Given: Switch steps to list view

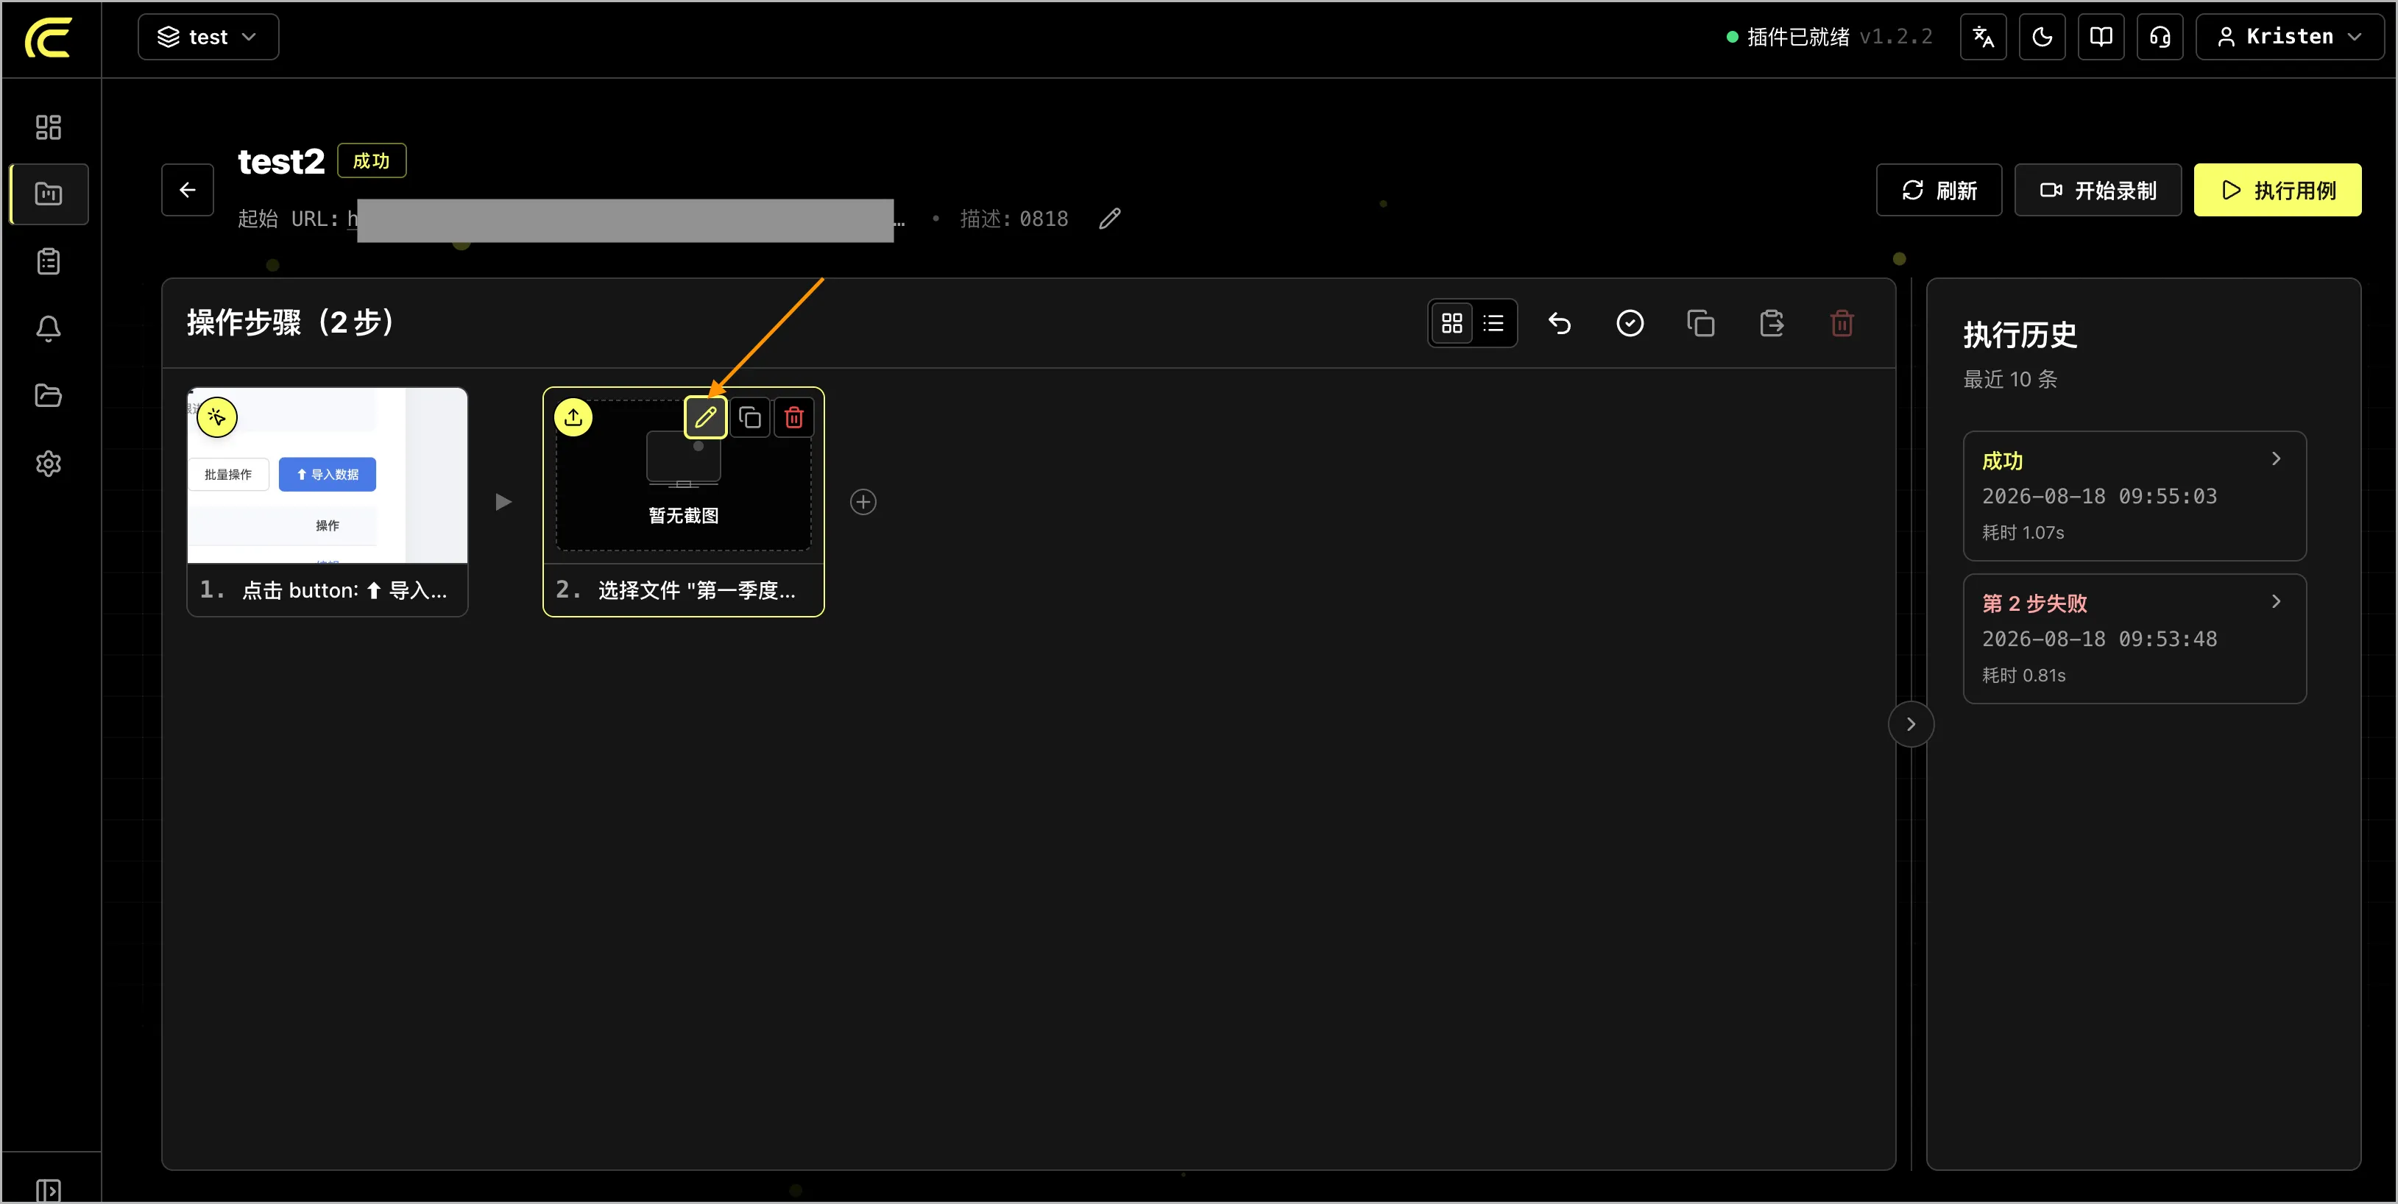Looking at the screenshot, I should click(1493, 323).
